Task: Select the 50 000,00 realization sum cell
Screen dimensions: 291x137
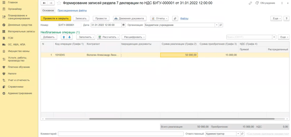Action: pos(179,55)
